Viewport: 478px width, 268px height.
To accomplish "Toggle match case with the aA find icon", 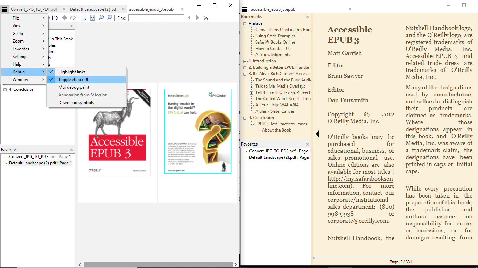I will tap(205, 18).
